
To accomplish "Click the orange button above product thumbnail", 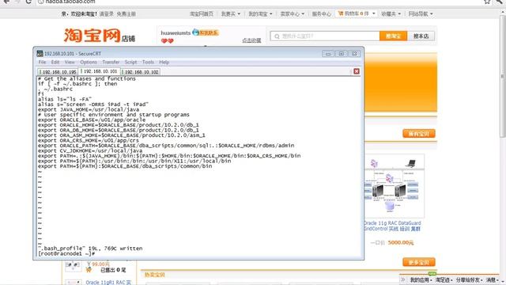I will tap(419, 134).
